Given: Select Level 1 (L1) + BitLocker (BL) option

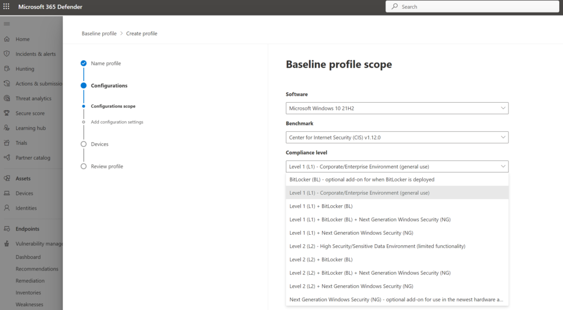Looking at the screenshot, I should point(397,206).
